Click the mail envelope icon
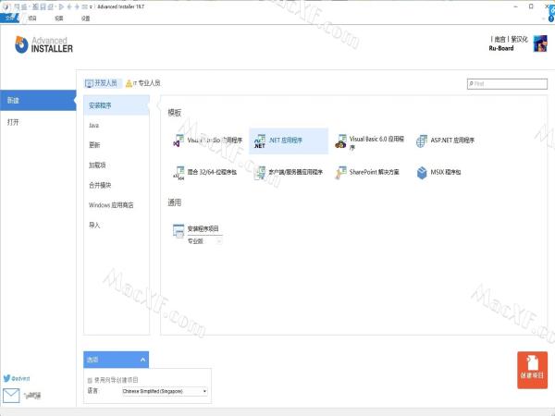The width and height of the screenshot is (555, 416). (x=11, y=395)
